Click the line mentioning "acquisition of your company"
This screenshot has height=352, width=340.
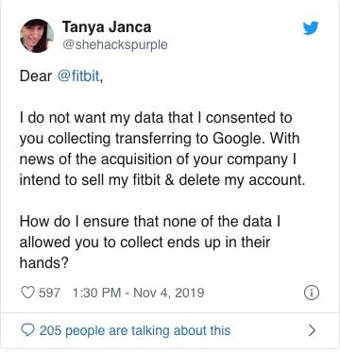(158, 159)
